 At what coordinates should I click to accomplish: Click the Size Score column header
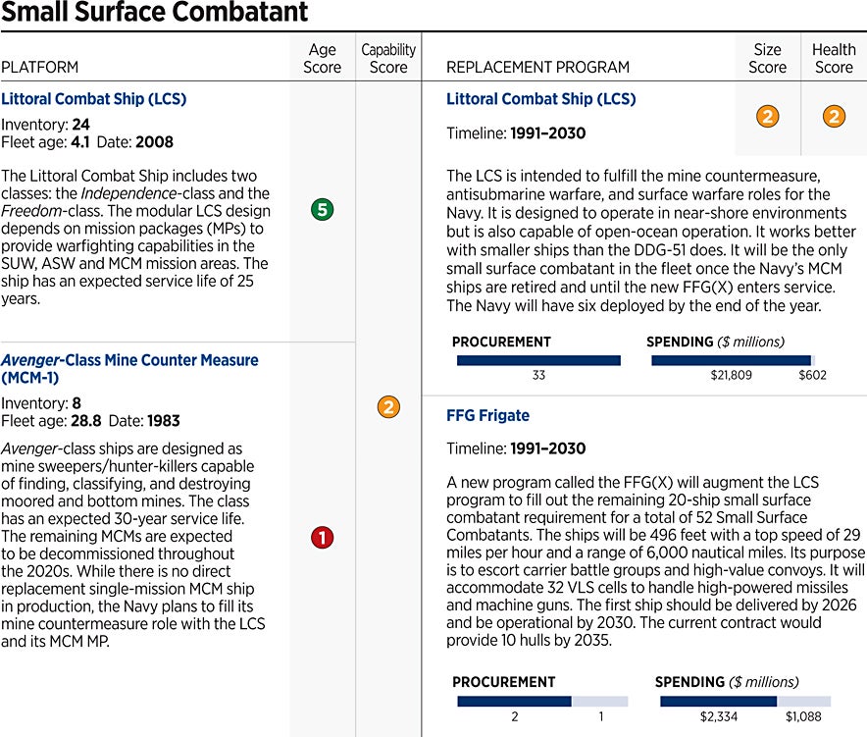(x=767, y=58)
